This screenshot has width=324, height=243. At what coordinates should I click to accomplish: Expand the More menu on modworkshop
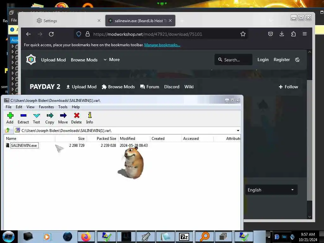pos(112,60)
